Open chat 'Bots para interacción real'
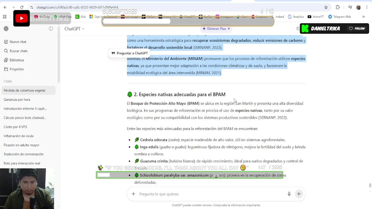The height and width of the screenshot is (209, 372). tap(28, 163)
